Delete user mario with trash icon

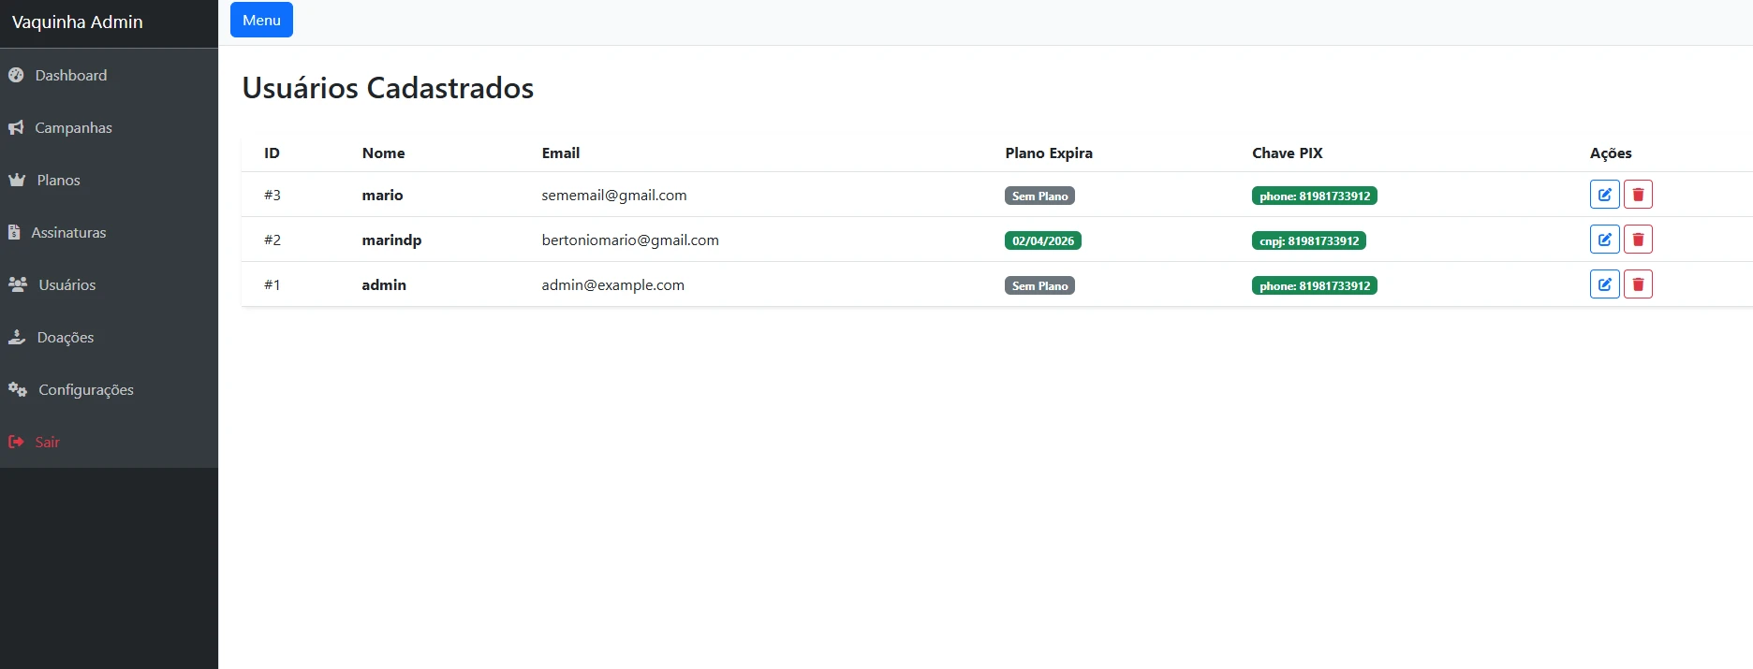(1638, 195)
